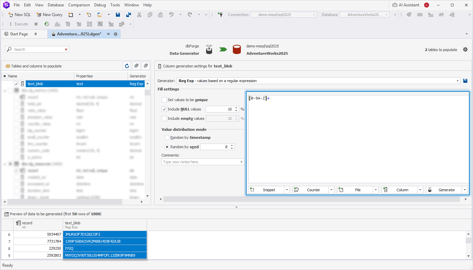473x270 pixels.
Task: Select Random by seed option
Action: click(167, 147)
